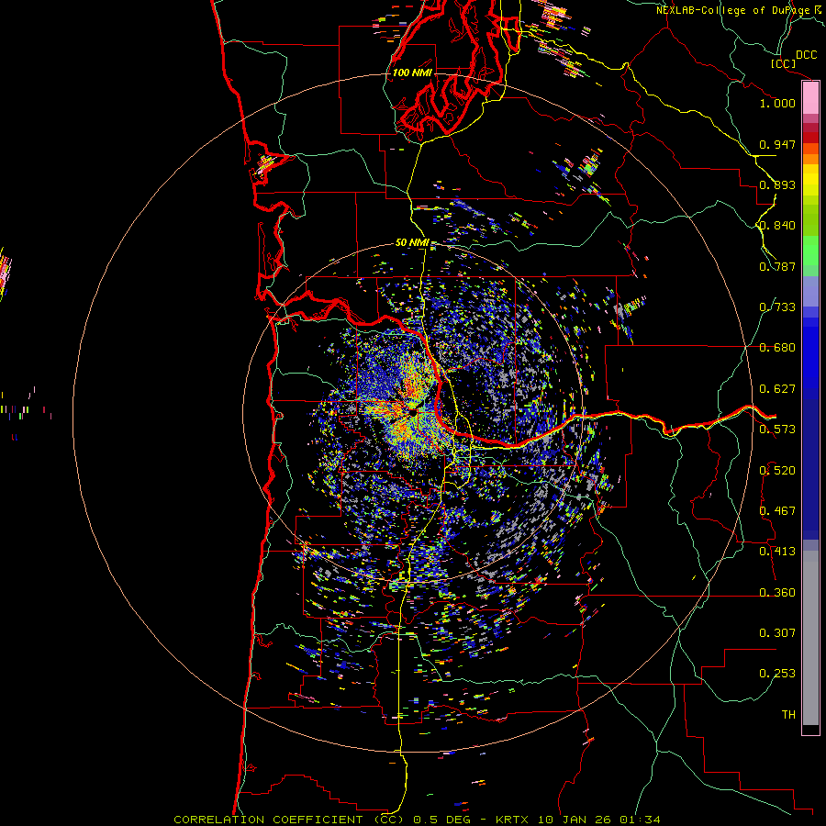The image size is (826, 826).
Task: Pick the red segment of the color bar
Action: (x=810, y=137)
